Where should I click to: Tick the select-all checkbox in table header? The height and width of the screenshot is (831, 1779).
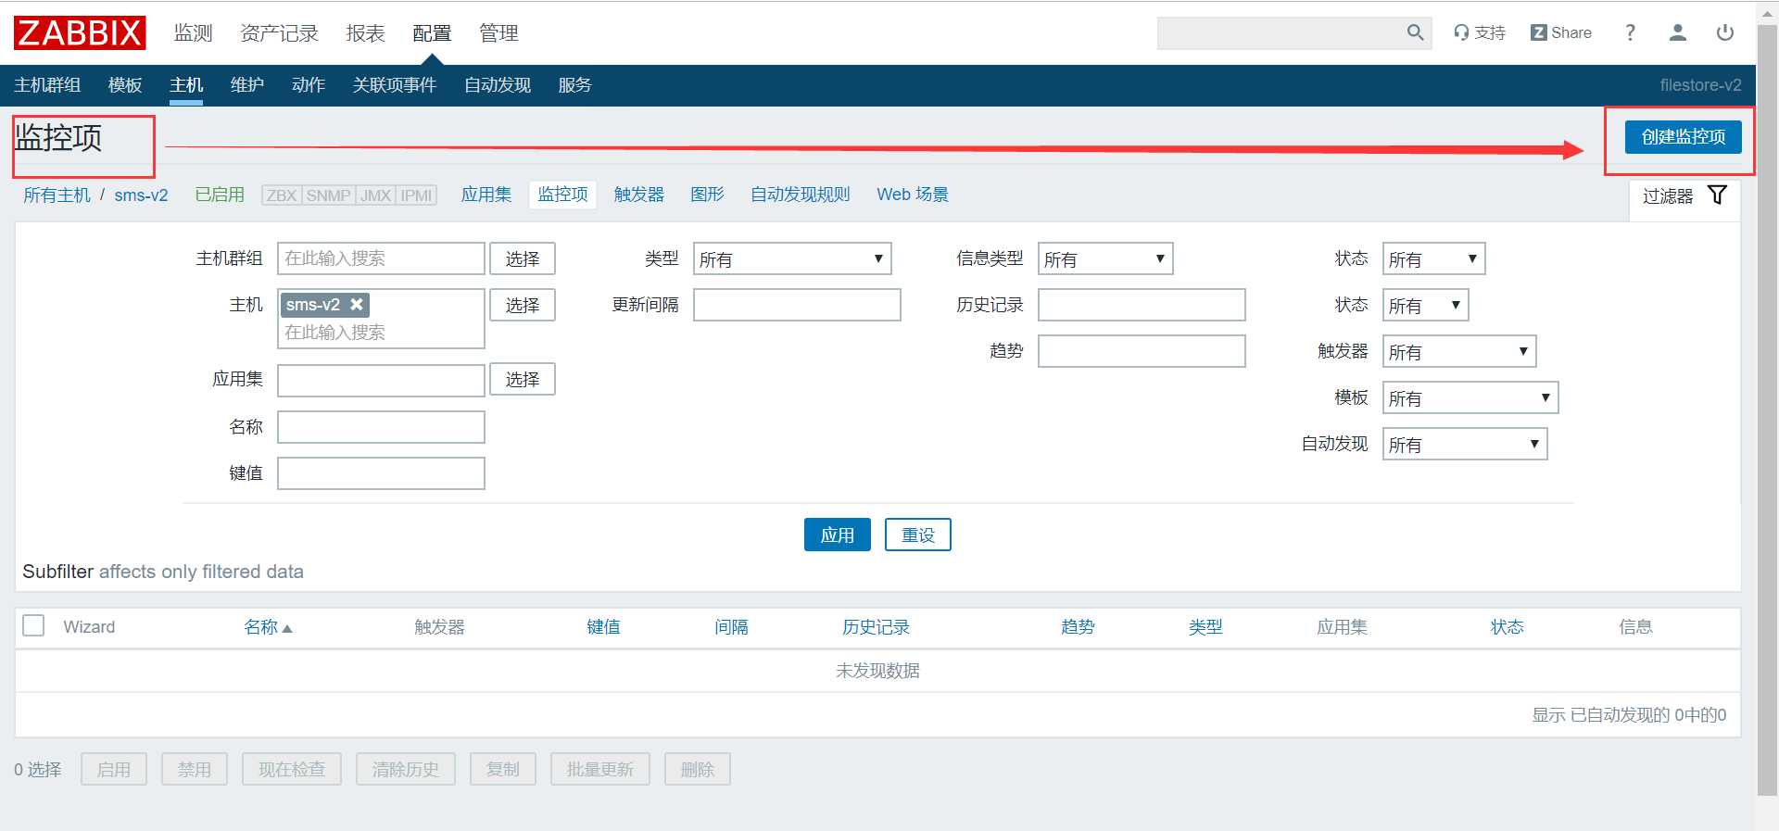pos(33,625)
